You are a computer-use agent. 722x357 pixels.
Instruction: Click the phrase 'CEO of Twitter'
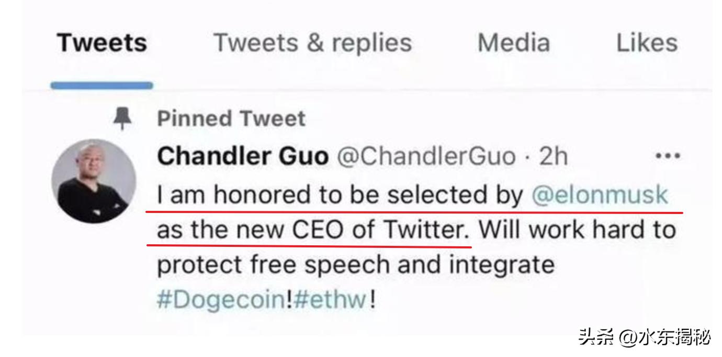378,230
